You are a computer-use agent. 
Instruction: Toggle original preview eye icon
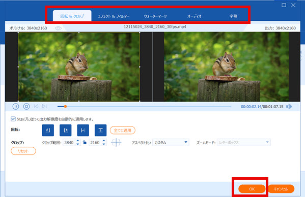pos(58,28)
